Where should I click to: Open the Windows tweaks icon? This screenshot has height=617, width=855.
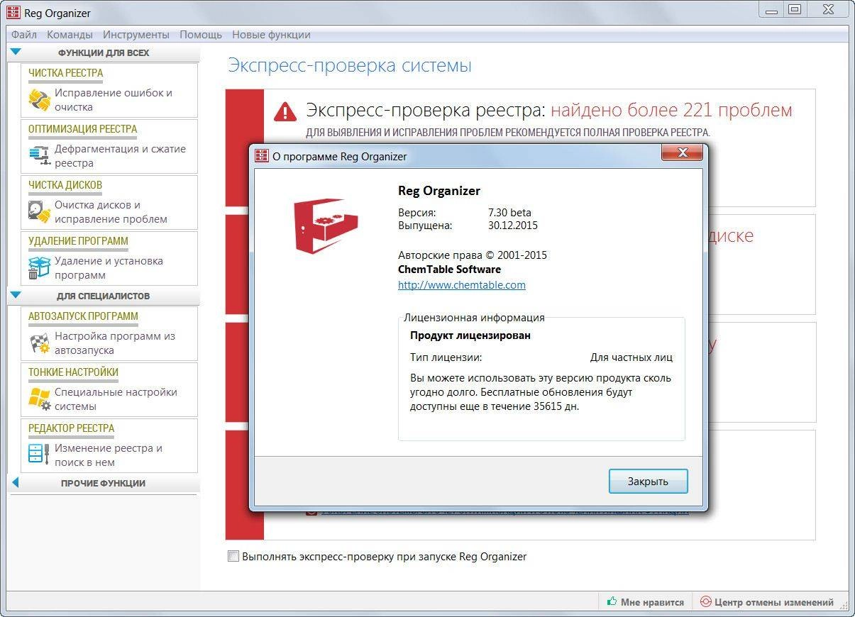tap(39, 399)
